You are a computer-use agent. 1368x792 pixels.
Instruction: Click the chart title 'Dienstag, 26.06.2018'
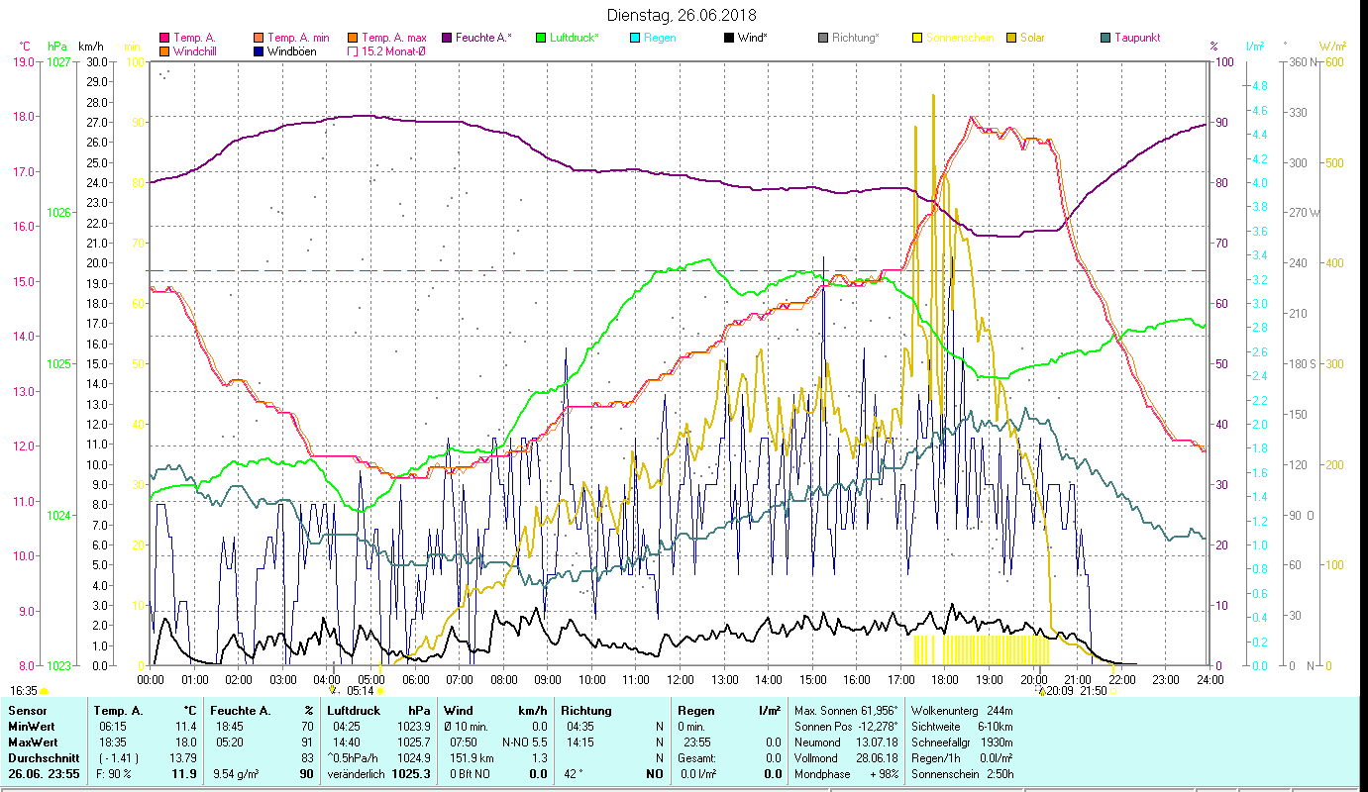tap(684, 15)
